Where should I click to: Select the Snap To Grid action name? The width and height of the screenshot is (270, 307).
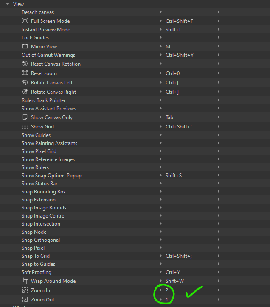click(36, 256)
